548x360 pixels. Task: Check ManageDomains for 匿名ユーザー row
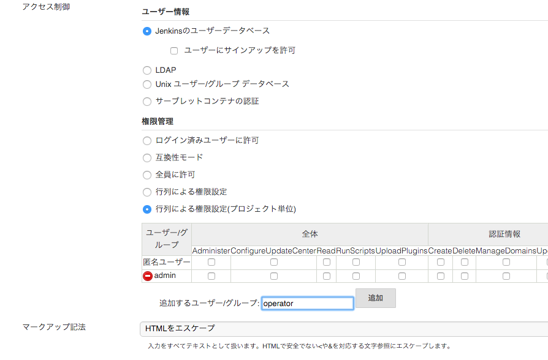click(x=506, y=262)
